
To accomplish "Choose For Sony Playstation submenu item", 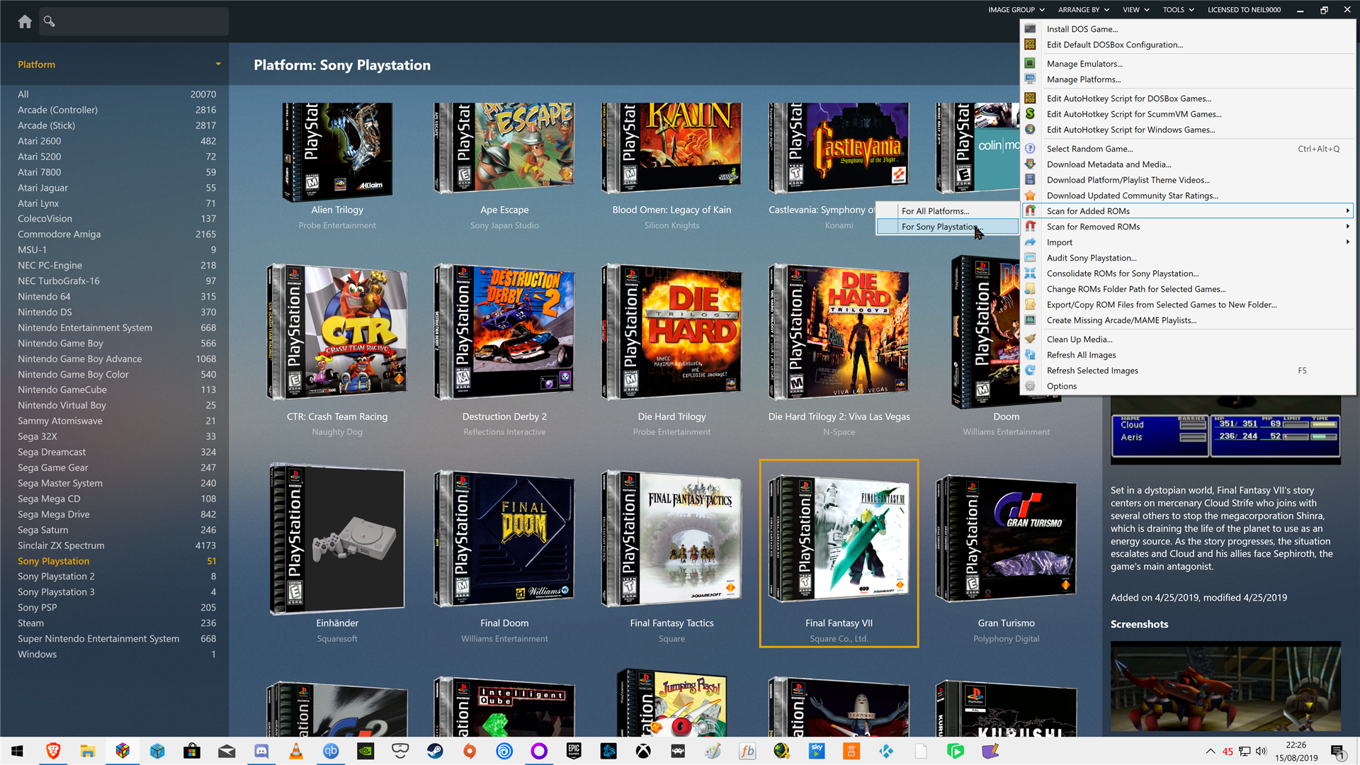I will click(x=947, y=227).
